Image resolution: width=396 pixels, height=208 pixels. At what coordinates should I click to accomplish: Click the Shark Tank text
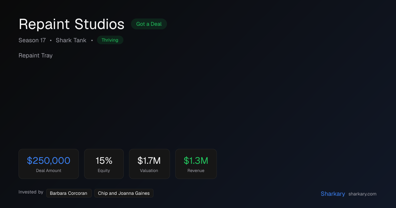pos(71,40)
